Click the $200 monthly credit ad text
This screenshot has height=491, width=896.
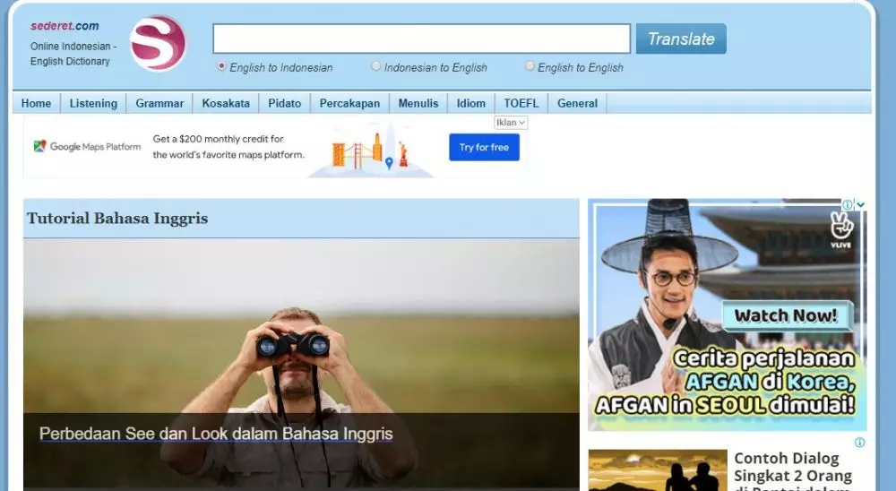pyautogui.click(x=228, y=147)
